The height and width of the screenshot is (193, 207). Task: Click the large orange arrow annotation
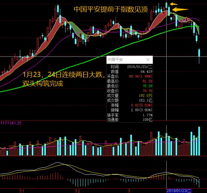pyautogui.click(x=180, y=9)
